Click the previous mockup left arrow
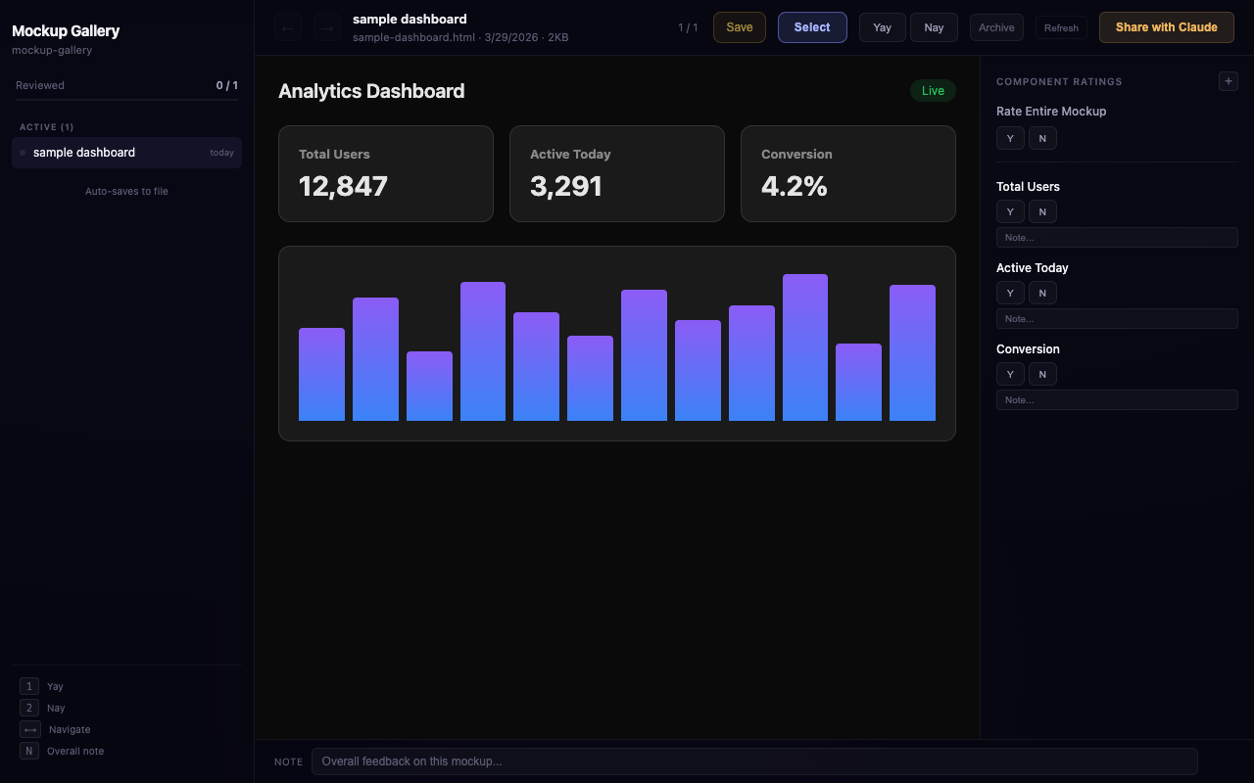 (x=288, y=28)
